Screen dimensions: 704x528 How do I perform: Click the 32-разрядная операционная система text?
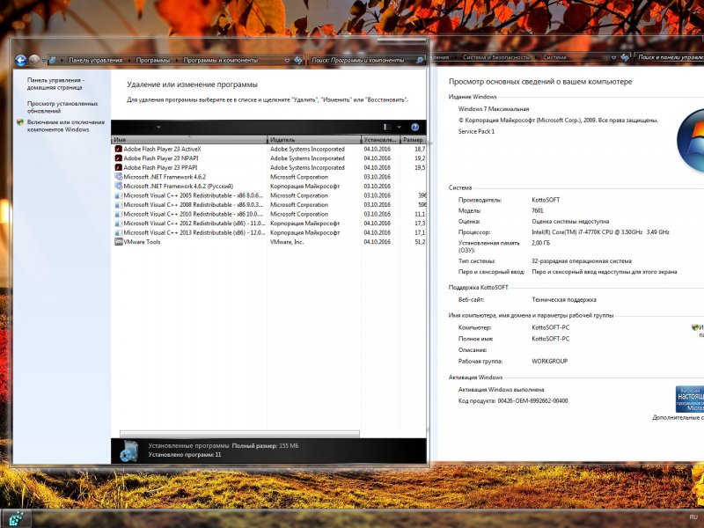[x=582, y=260]
